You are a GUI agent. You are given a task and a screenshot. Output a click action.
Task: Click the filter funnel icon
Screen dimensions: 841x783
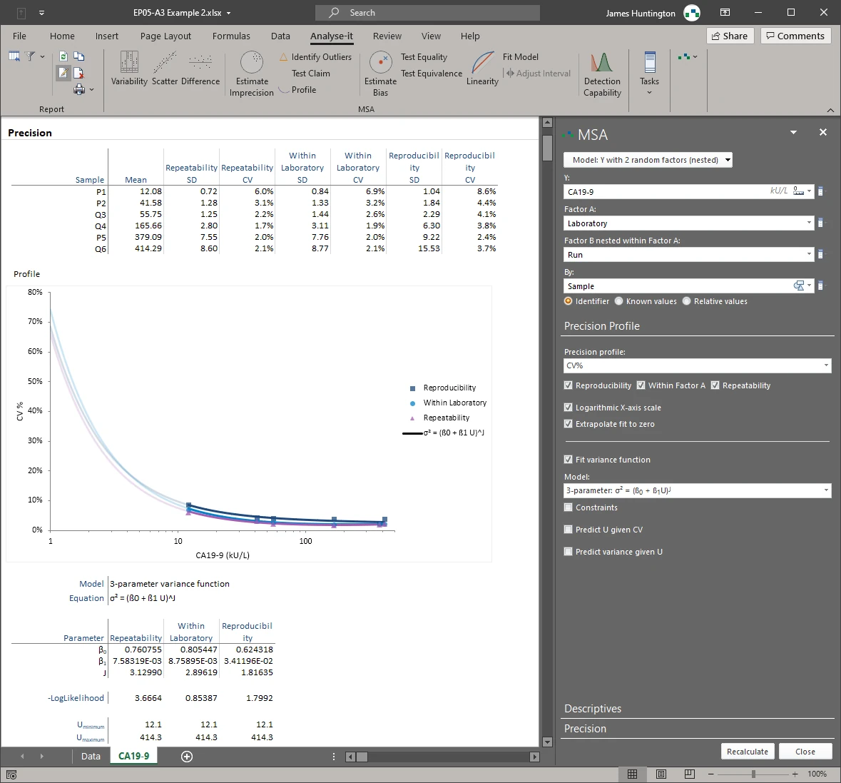pos(30,56)
